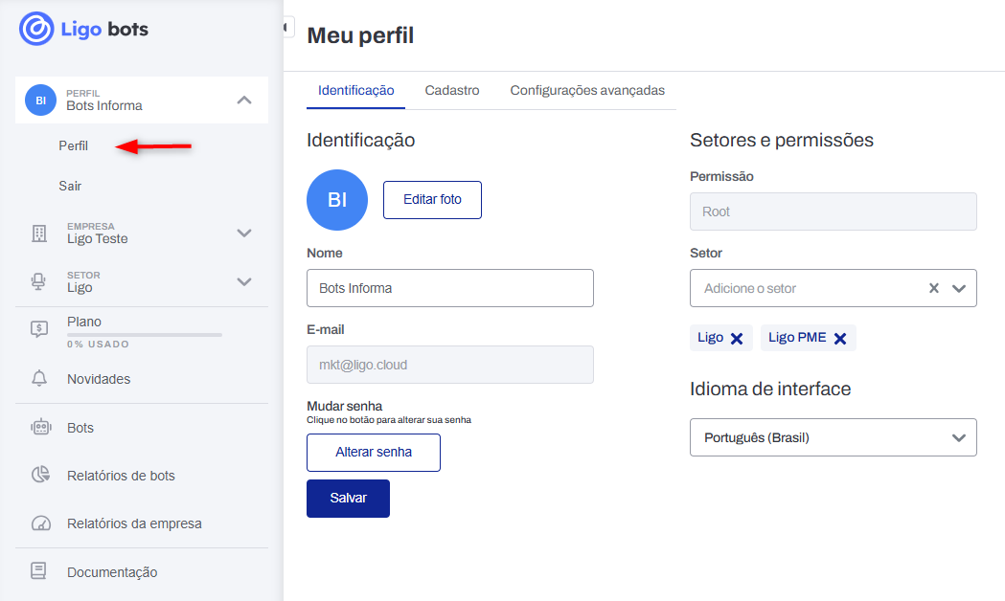Image resolution: width=1005 pixels, height=601 pixels.
Task: Click the Ligo bots logo
Action: [x=83, y=30]
